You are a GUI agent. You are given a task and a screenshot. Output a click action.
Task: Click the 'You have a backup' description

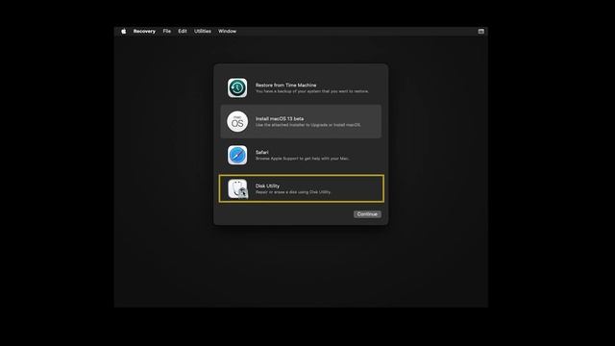pyautogui.click(x=312, y=91)
